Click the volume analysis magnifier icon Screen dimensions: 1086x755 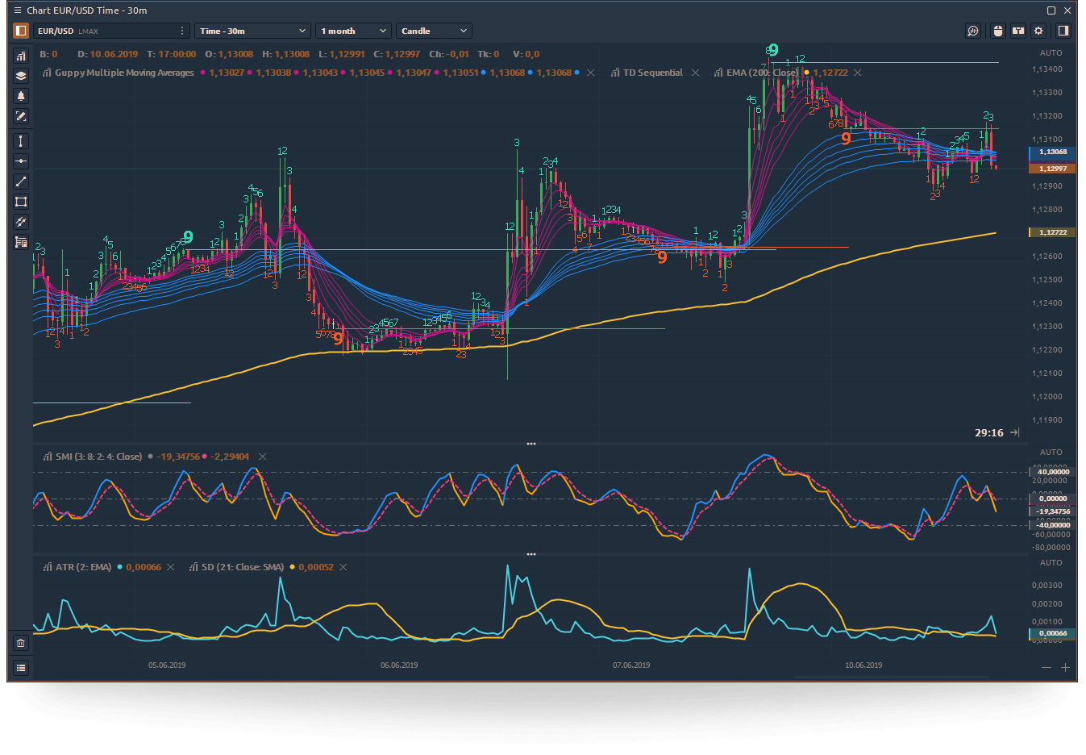tap(973, 31)
